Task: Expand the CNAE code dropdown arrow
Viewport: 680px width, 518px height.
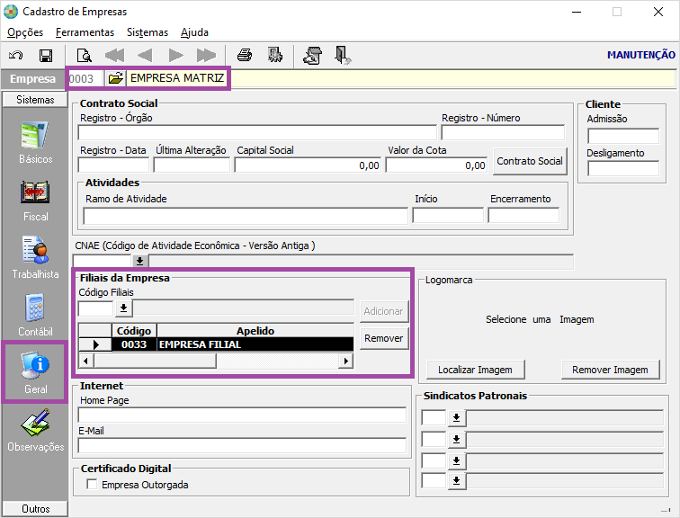Action: pyautogui.click(x=139, y=261)
